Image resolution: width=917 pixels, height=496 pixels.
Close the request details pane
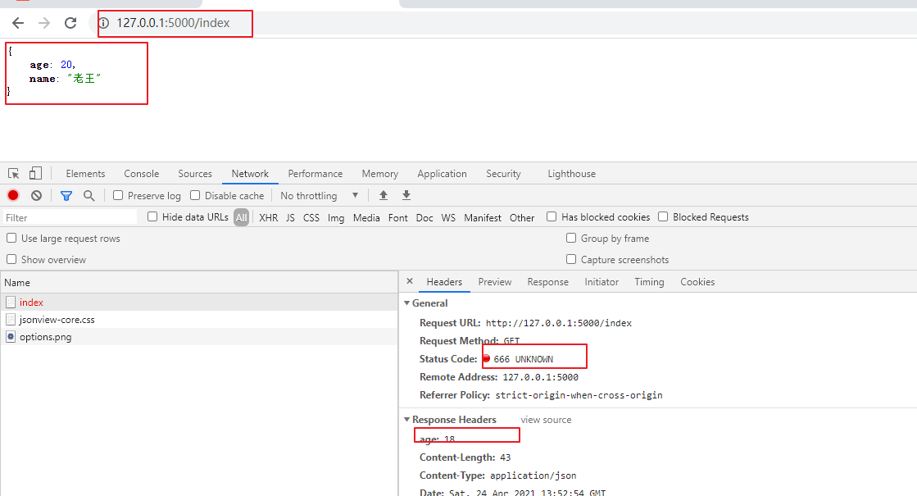[x=410, y=281]
